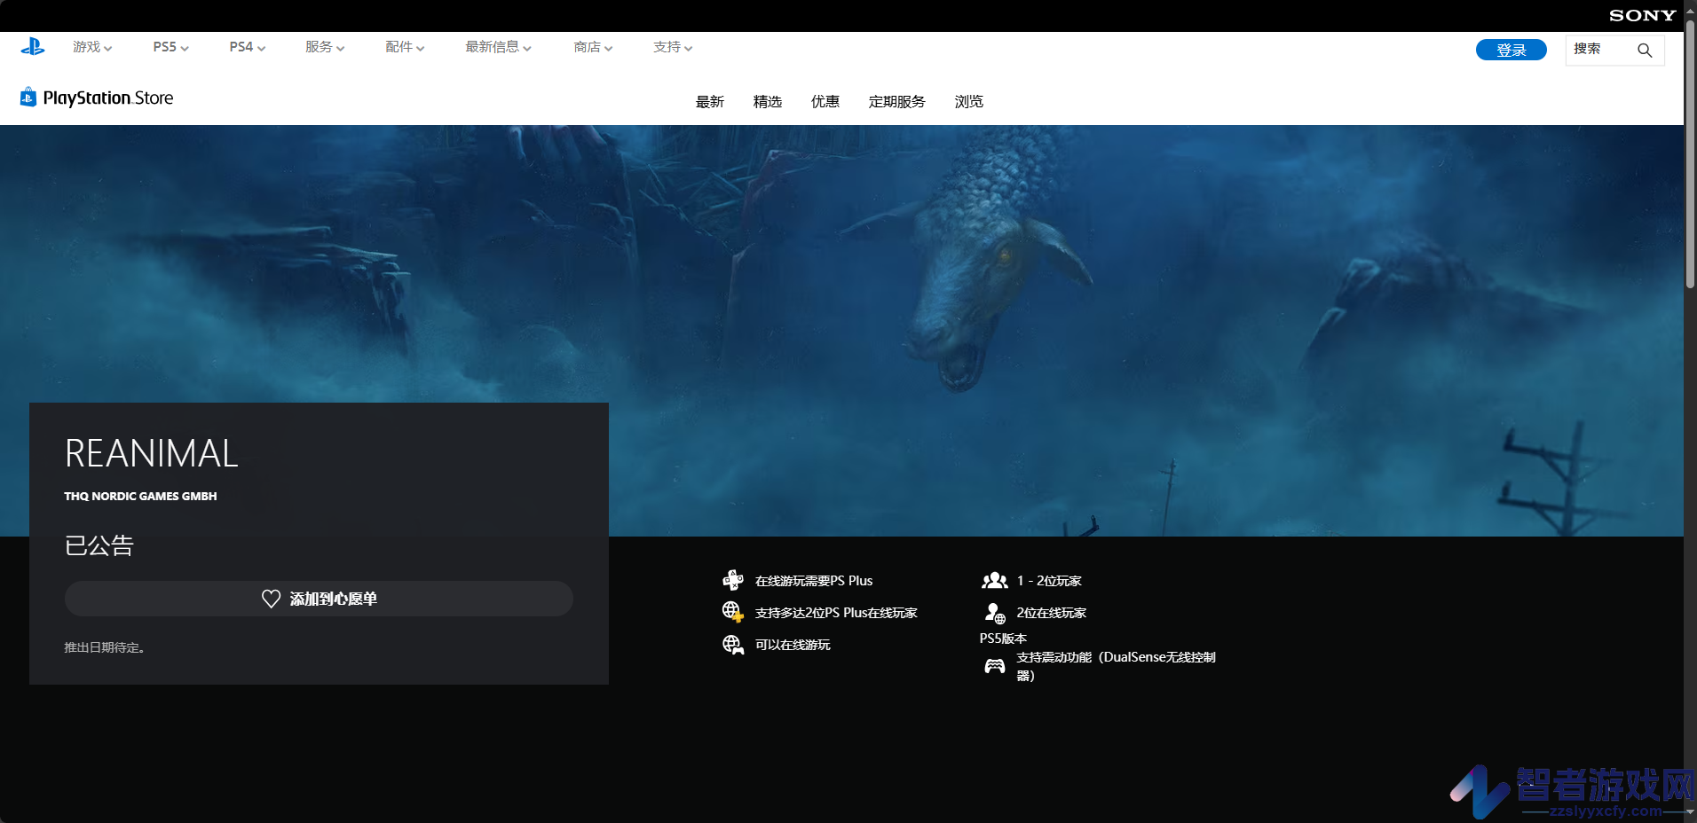Click the online play globe icon beside 可以在线游玩
Image resolution: width=1697 pixels, height=823 pixels.
732,645
